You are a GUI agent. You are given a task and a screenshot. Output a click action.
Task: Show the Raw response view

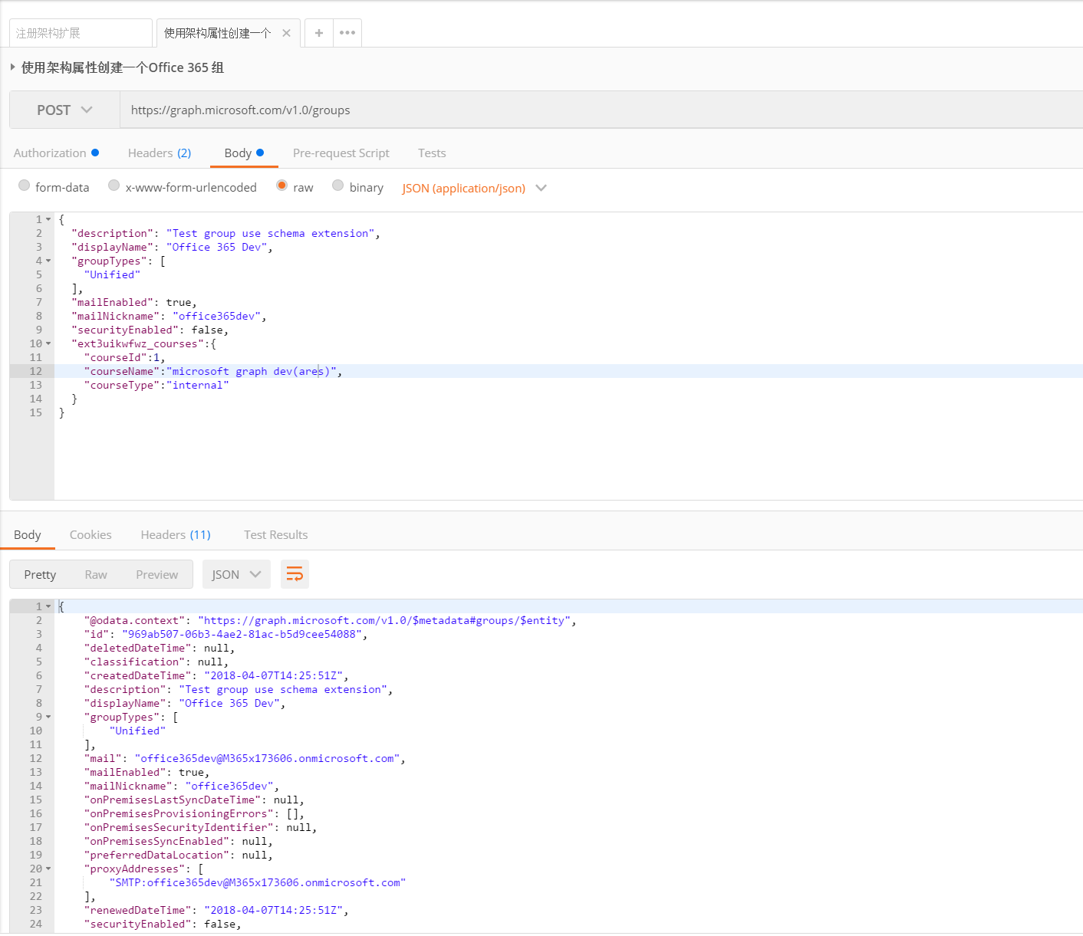(96, 575)
